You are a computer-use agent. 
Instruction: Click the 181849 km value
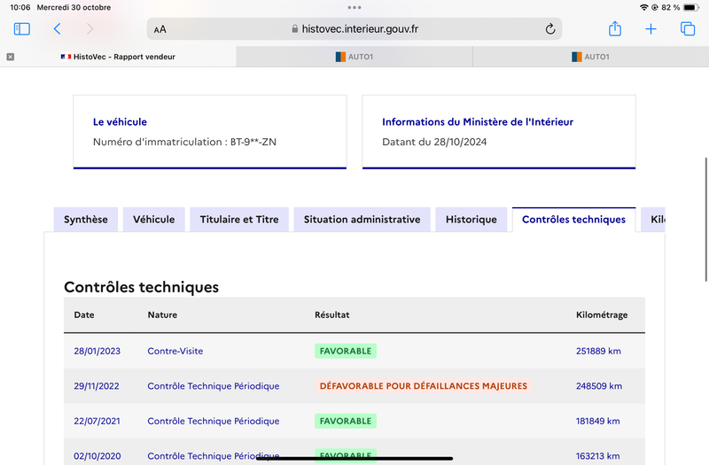point(597,421)
